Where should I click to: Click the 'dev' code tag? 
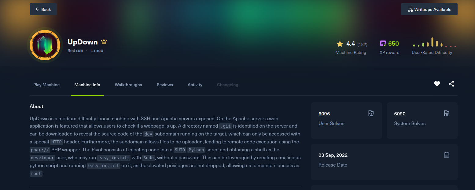pyautogui.click(x=148, y=134)
